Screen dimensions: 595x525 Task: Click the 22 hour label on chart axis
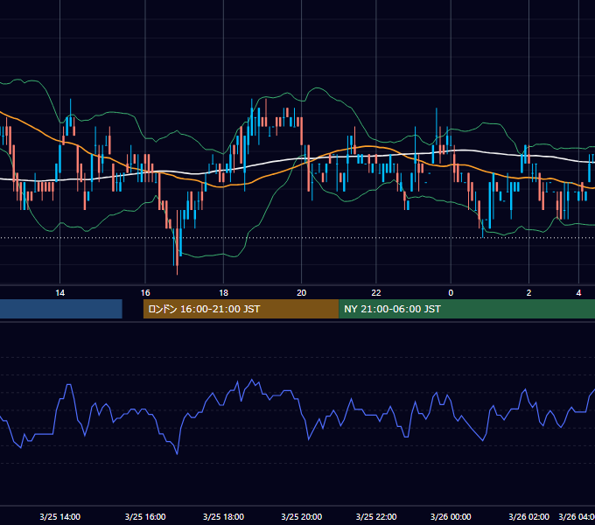pyautogui.click(x=376, y=293)
